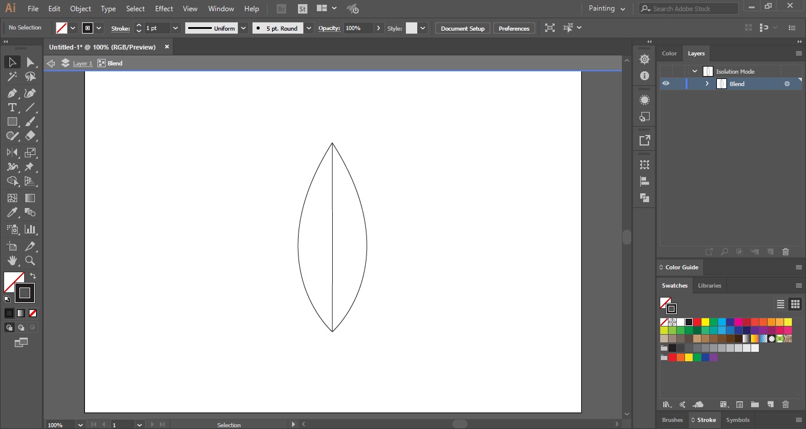Image resolution: width=806 pixels, height=429 pixels.
Task: Select the Shape Builder tool
Action: click(12, 181)
